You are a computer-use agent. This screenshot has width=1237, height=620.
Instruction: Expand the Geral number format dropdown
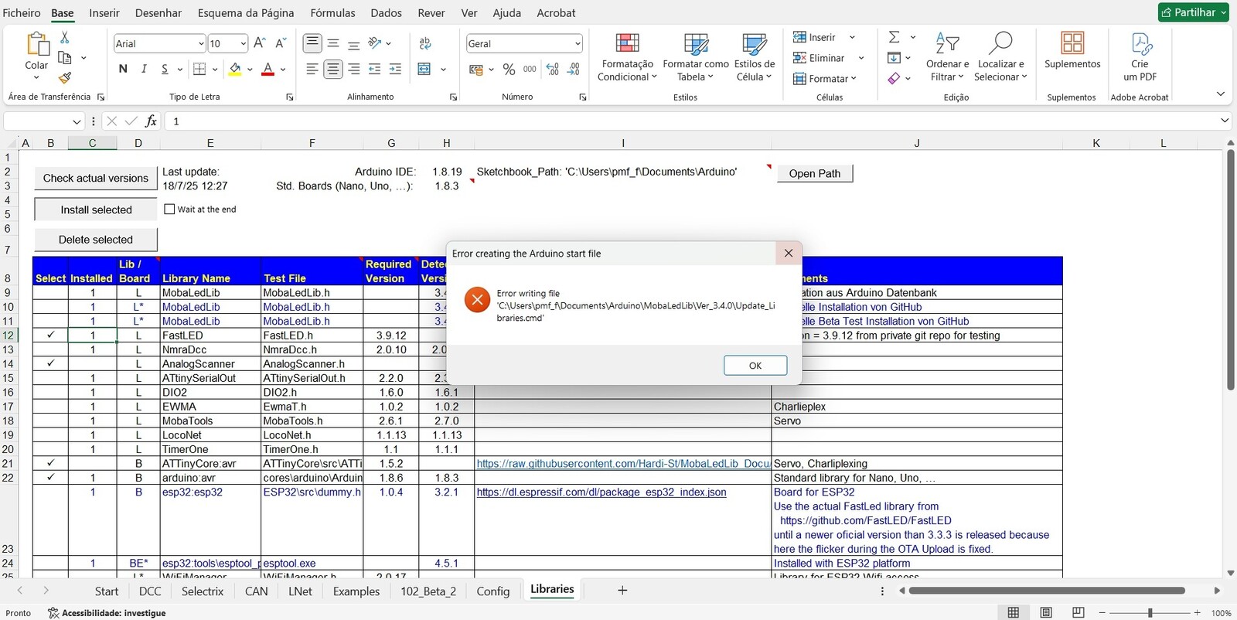click(577, 44)
